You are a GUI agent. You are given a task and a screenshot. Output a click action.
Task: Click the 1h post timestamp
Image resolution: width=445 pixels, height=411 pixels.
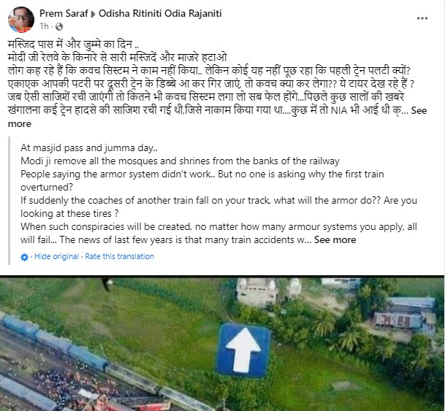point(44,26)
